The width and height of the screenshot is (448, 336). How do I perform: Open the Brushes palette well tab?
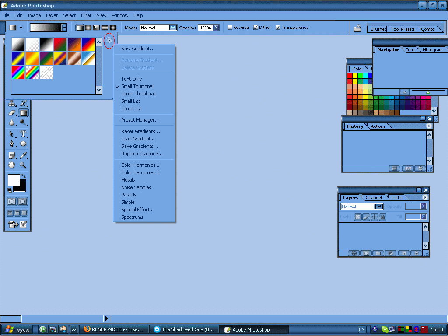[378, 29]
